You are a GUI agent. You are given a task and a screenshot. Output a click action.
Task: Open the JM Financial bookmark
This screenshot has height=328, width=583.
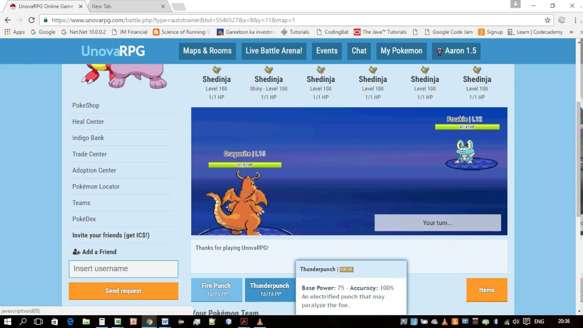129,32
